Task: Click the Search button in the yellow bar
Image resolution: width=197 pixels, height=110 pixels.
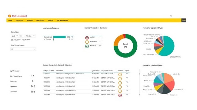Action: tap(184, 20)
